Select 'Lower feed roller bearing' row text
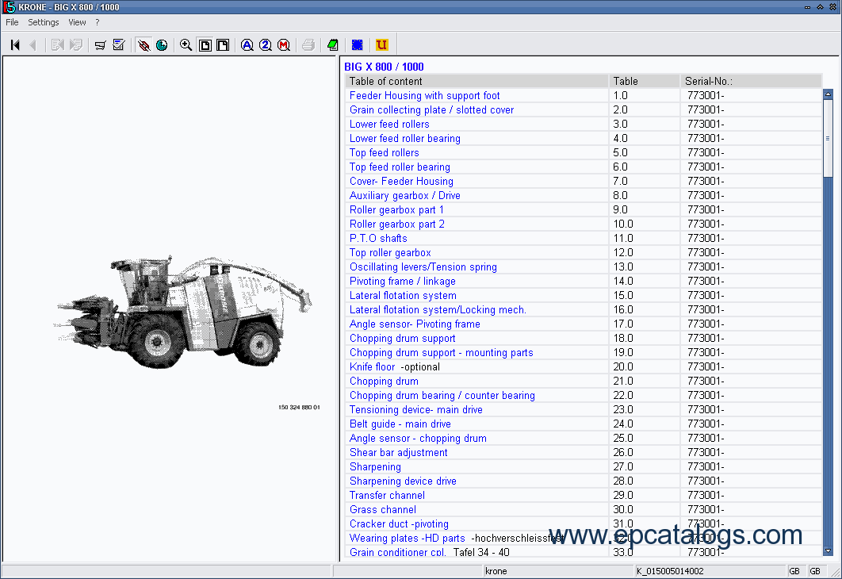 (405, 139)
